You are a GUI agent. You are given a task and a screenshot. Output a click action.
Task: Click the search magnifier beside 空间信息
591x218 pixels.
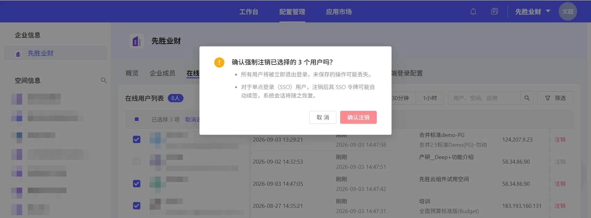coord(104,80)
